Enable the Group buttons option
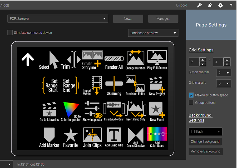Screen dimensions: 237x168 (x=191, y=103)
